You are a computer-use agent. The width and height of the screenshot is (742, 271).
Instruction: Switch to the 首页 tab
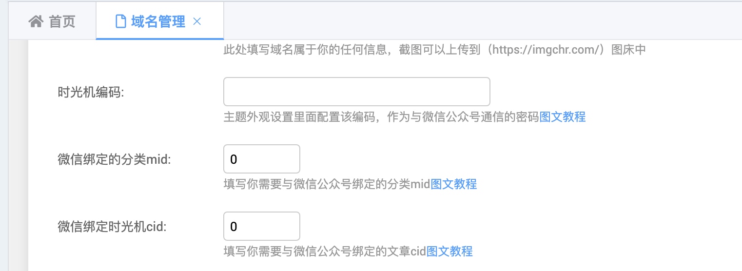(x=52, y=21)
